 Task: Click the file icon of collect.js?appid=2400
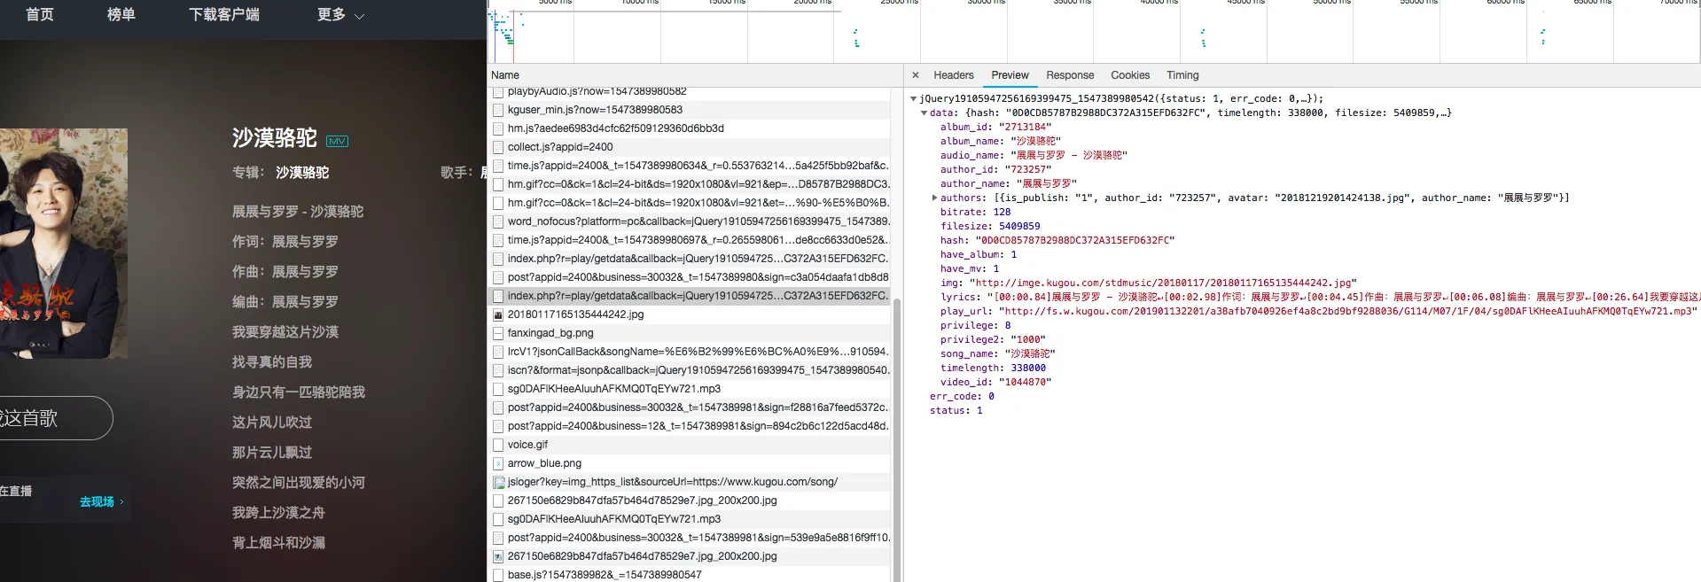pos(498,147)
